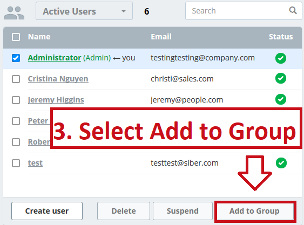Image resolution: width=304 pixels, height=225 pixels.
Task: Click inside the Search field
Action: pyautogui.click(x=244, y=11)
